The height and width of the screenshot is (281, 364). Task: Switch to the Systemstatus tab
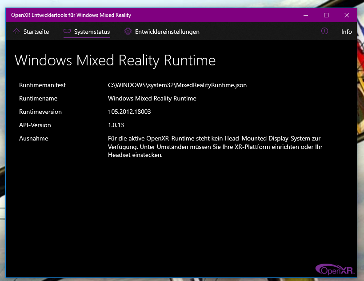[87, 32]
